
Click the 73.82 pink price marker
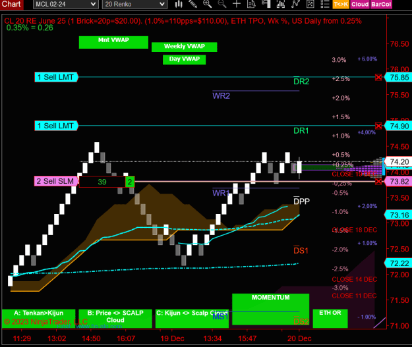(x=398, y=181)
